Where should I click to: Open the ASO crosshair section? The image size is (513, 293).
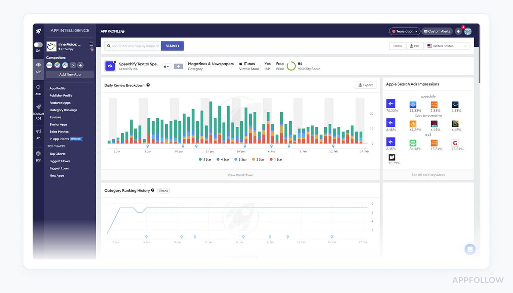38,89
